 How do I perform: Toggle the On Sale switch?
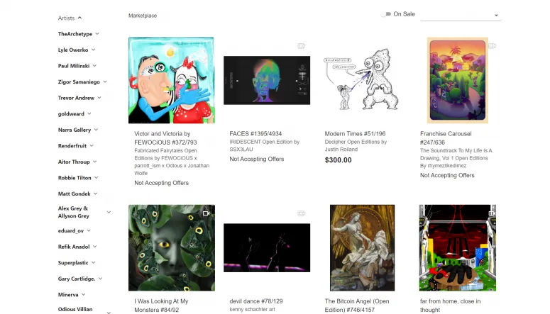pos(386,14)
